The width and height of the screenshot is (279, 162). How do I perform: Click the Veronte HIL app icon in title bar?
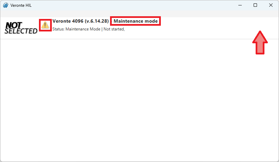point(5,5)
